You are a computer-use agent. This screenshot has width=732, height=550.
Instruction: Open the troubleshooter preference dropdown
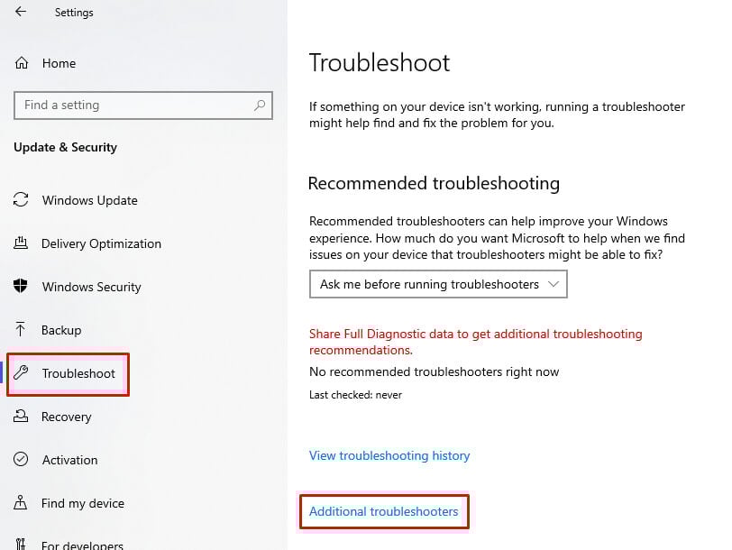point(438,285)
